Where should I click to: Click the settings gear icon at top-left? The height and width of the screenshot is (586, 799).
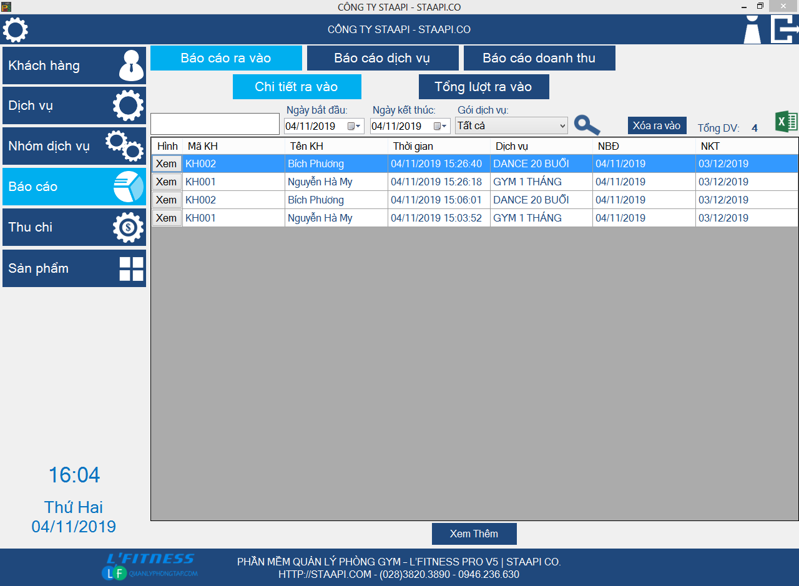(16, 30)
